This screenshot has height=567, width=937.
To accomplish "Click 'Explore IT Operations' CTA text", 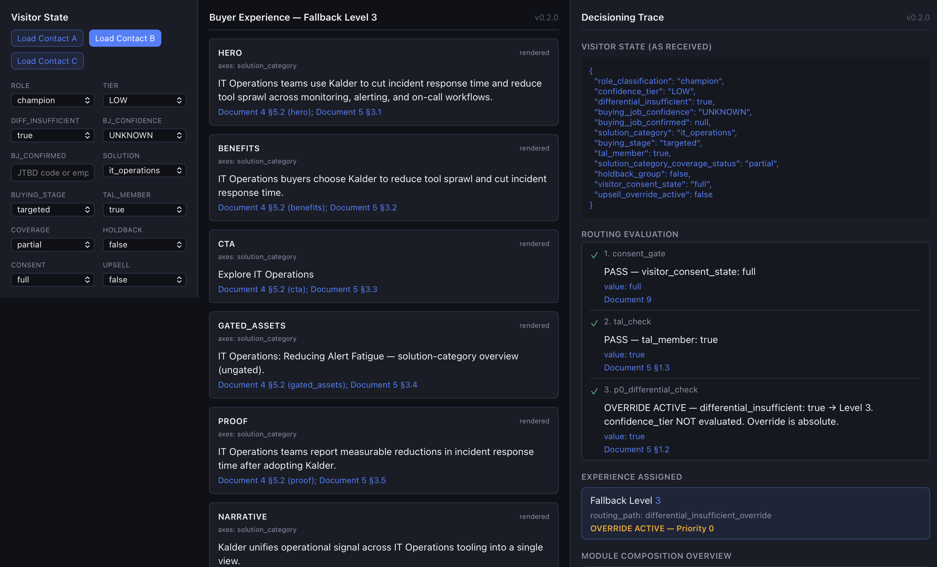I will coord(266,275).
